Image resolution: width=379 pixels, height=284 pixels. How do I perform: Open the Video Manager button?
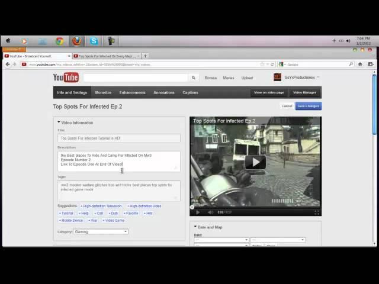tap(304, 92)
